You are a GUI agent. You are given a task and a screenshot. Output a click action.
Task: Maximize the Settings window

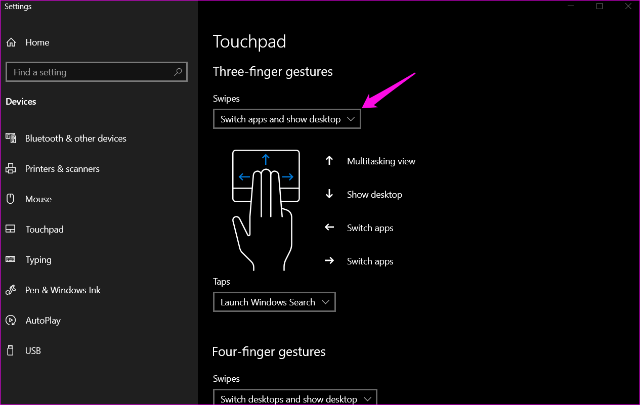(x=600, y=7)
